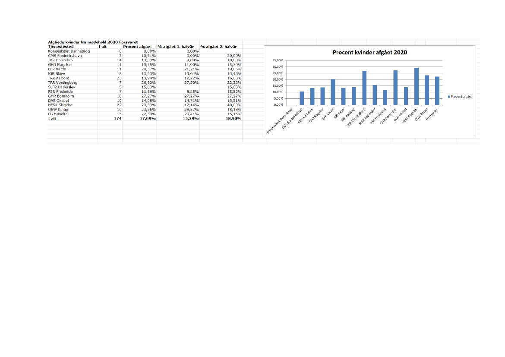Select the total second-half cell '18,90%'

234,119
